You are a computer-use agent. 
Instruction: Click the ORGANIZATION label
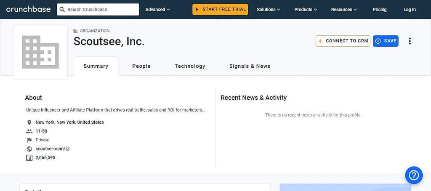click(x=95, y=31)
